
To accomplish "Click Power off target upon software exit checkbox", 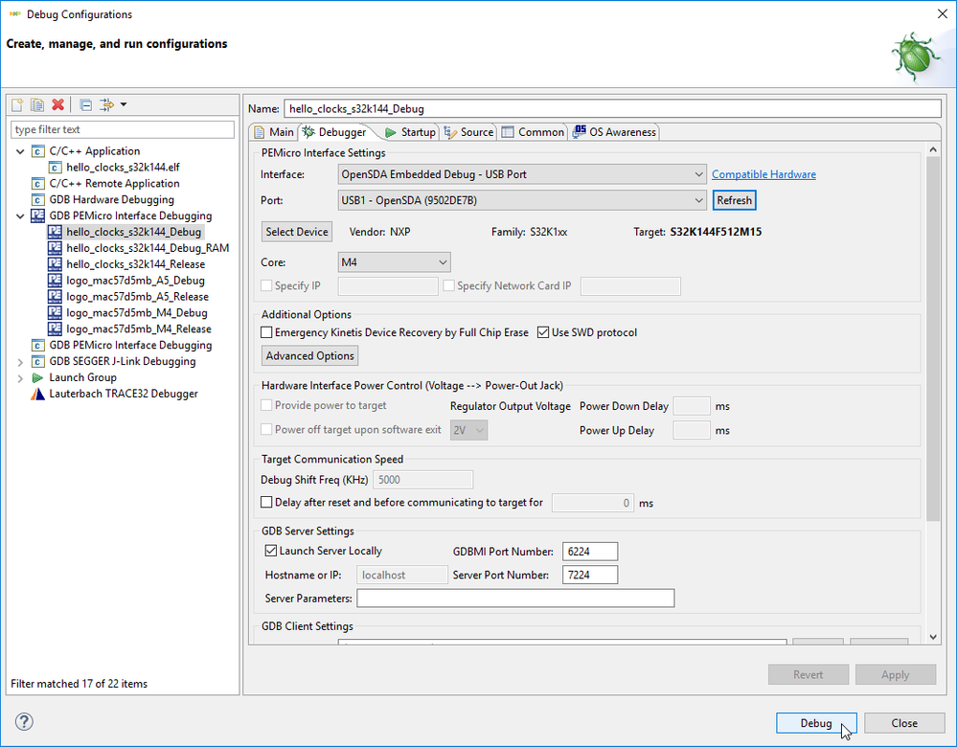I will [x=266, y=430].
